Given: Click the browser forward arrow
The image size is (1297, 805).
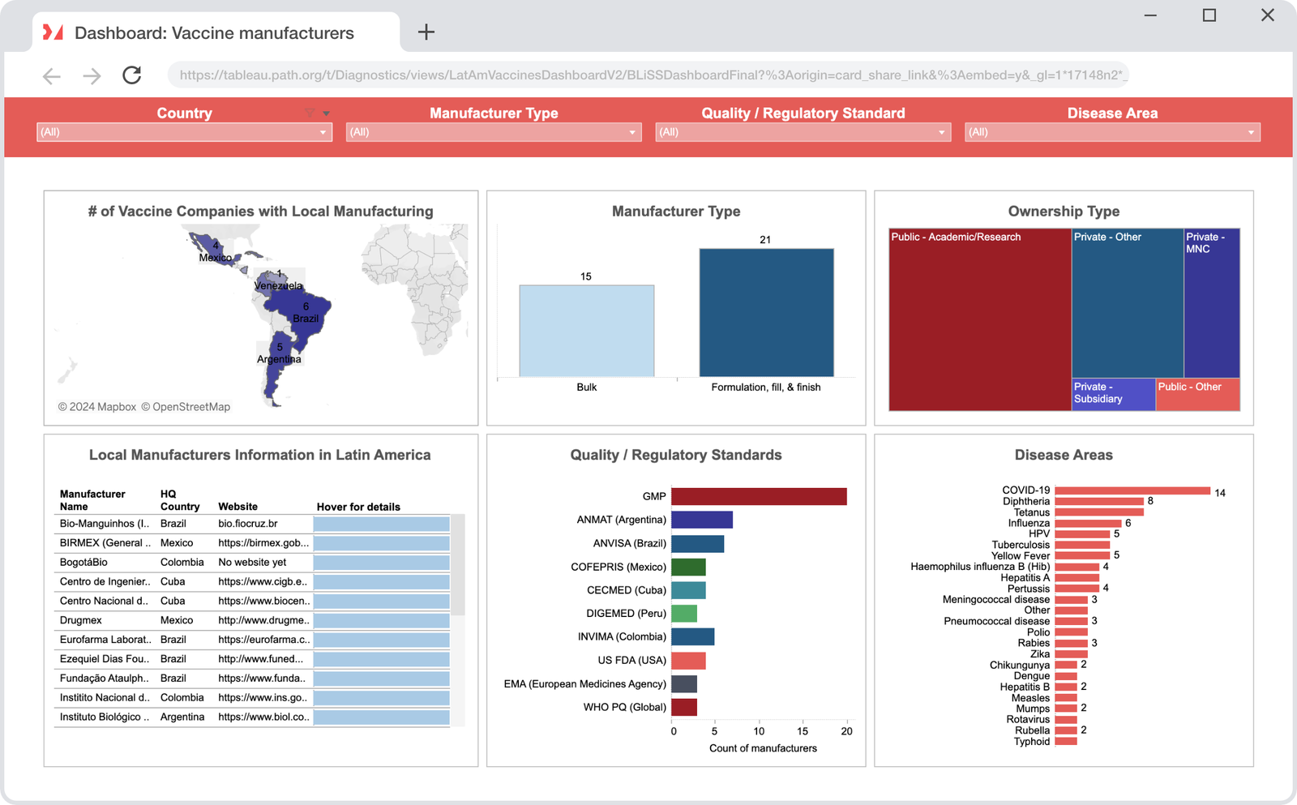Looking at the screenshot, I should (x=92, y=75).
